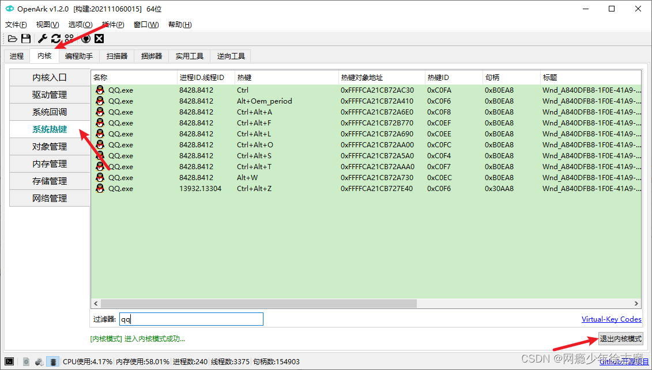
Task: Open the 视图(V) menu
Action: coord(47,25)
